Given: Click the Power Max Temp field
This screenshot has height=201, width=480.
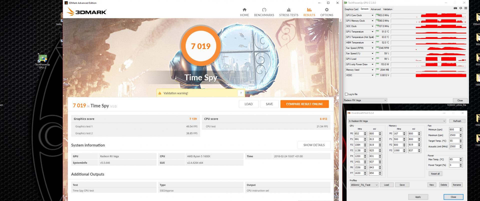Looking at the screenshot, I should pos(454,159).
